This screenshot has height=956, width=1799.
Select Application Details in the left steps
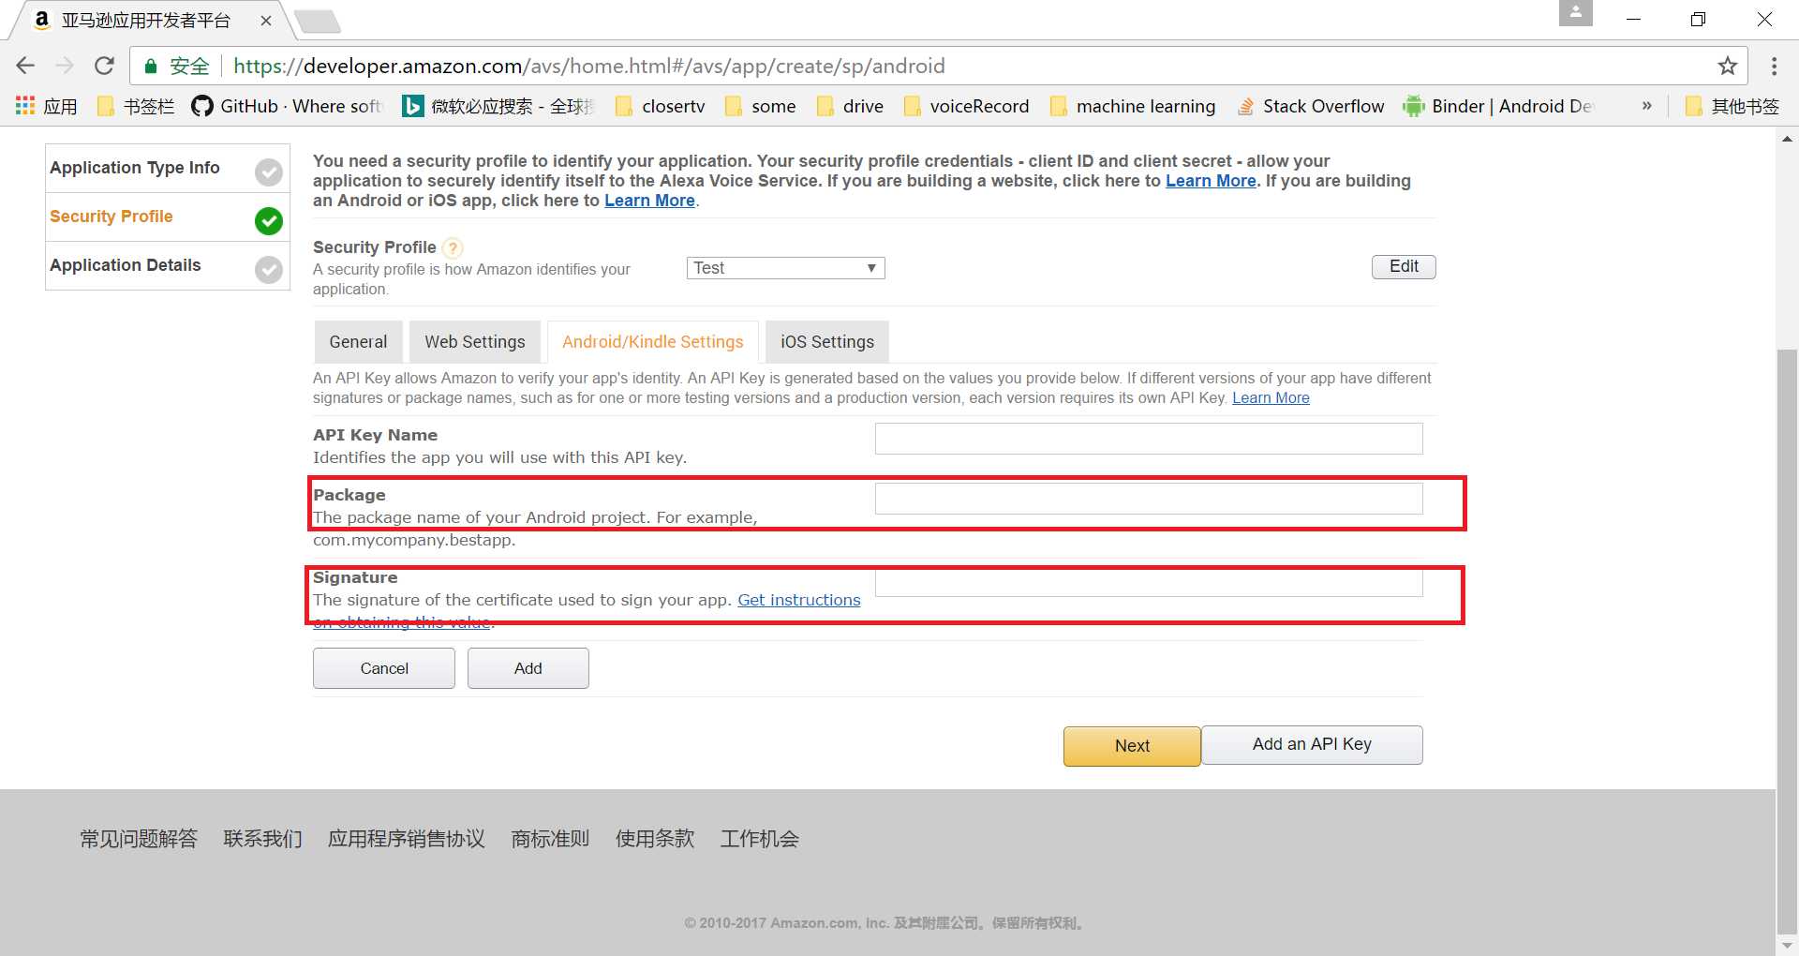(x=126, y=265)
